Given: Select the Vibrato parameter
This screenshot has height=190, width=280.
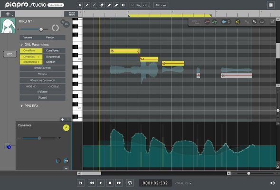Looking at the screenshot, I should 43,74.
